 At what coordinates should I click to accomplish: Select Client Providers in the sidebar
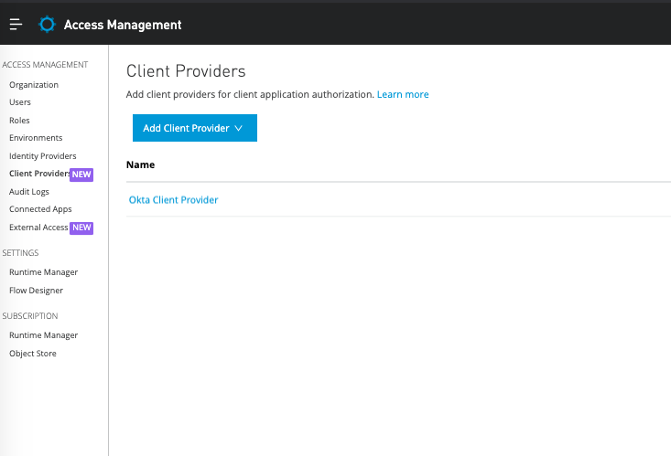(x=38, y=174)
